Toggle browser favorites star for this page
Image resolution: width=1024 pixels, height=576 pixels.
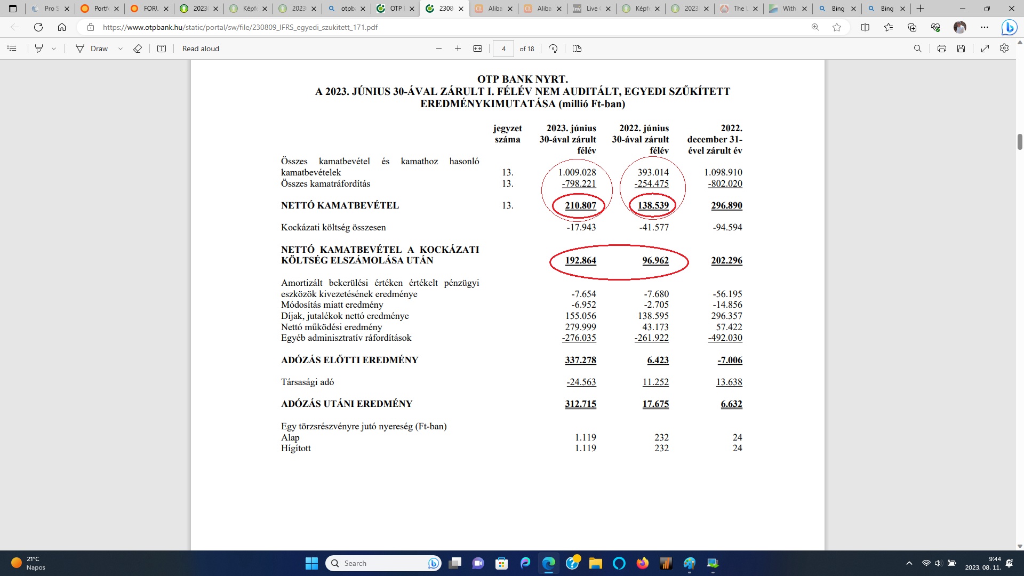point(837,27)
